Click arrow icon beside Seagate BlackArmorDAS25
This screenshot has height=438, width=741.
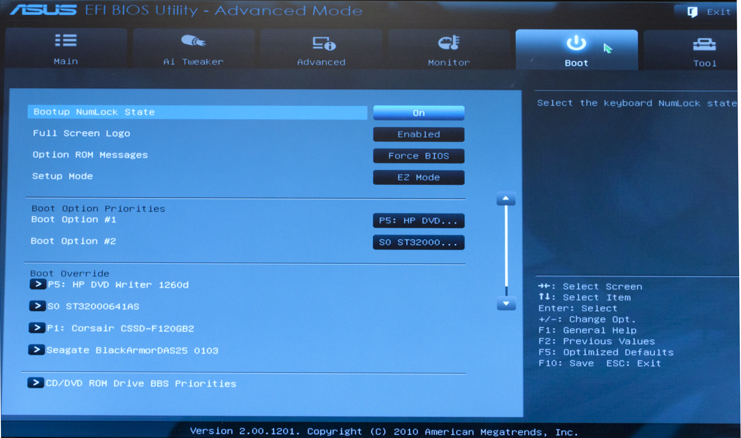pos(37,350)
